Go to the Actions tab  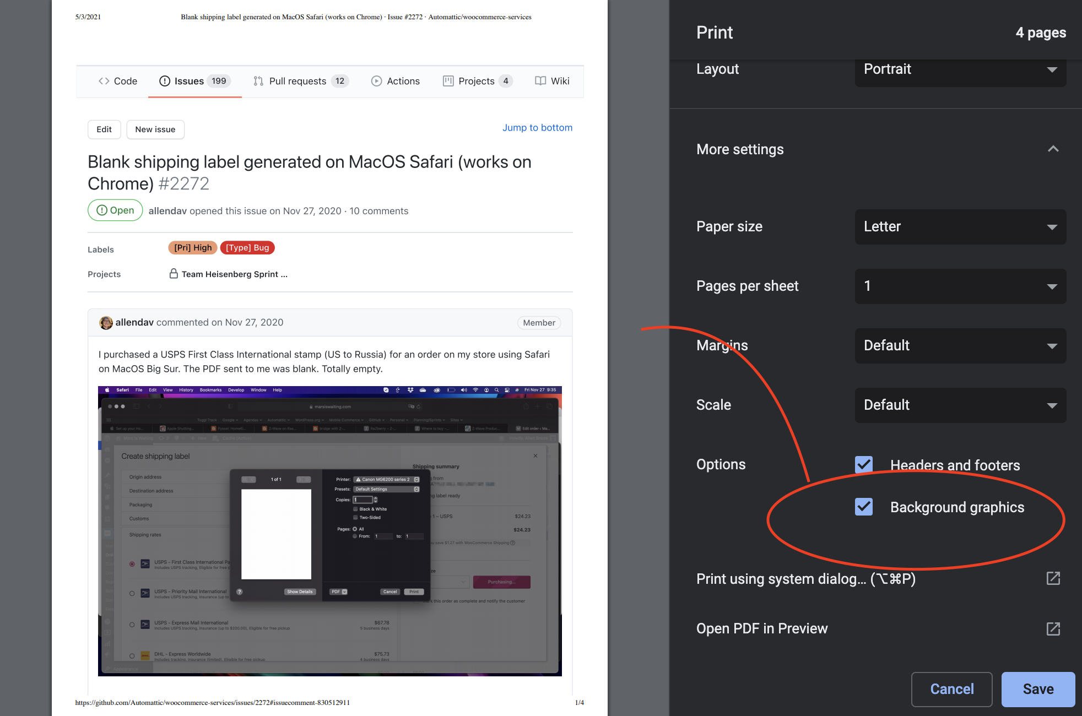point(396,81)
